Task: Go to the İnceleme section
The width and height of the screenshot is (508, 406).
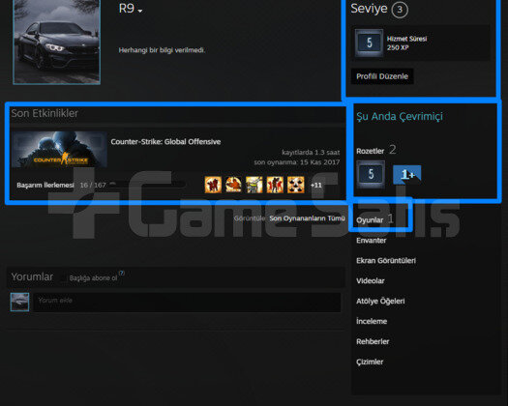Action: click(x=372, y=321)
